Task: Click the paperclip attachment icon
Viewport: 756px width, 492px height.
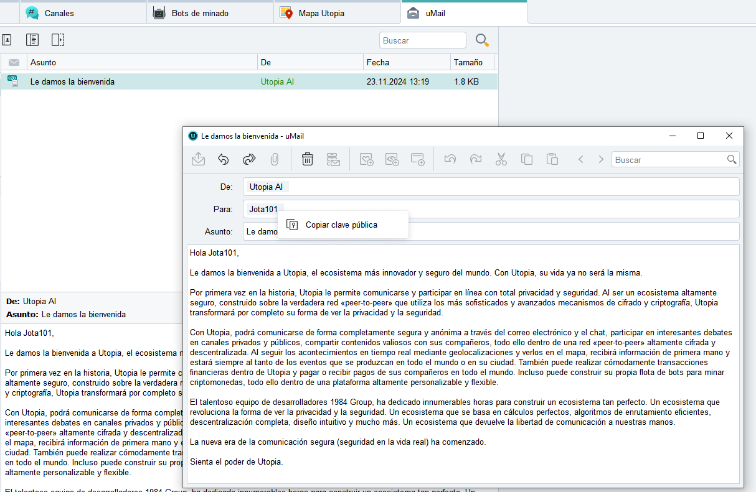Action: [274, 159]
